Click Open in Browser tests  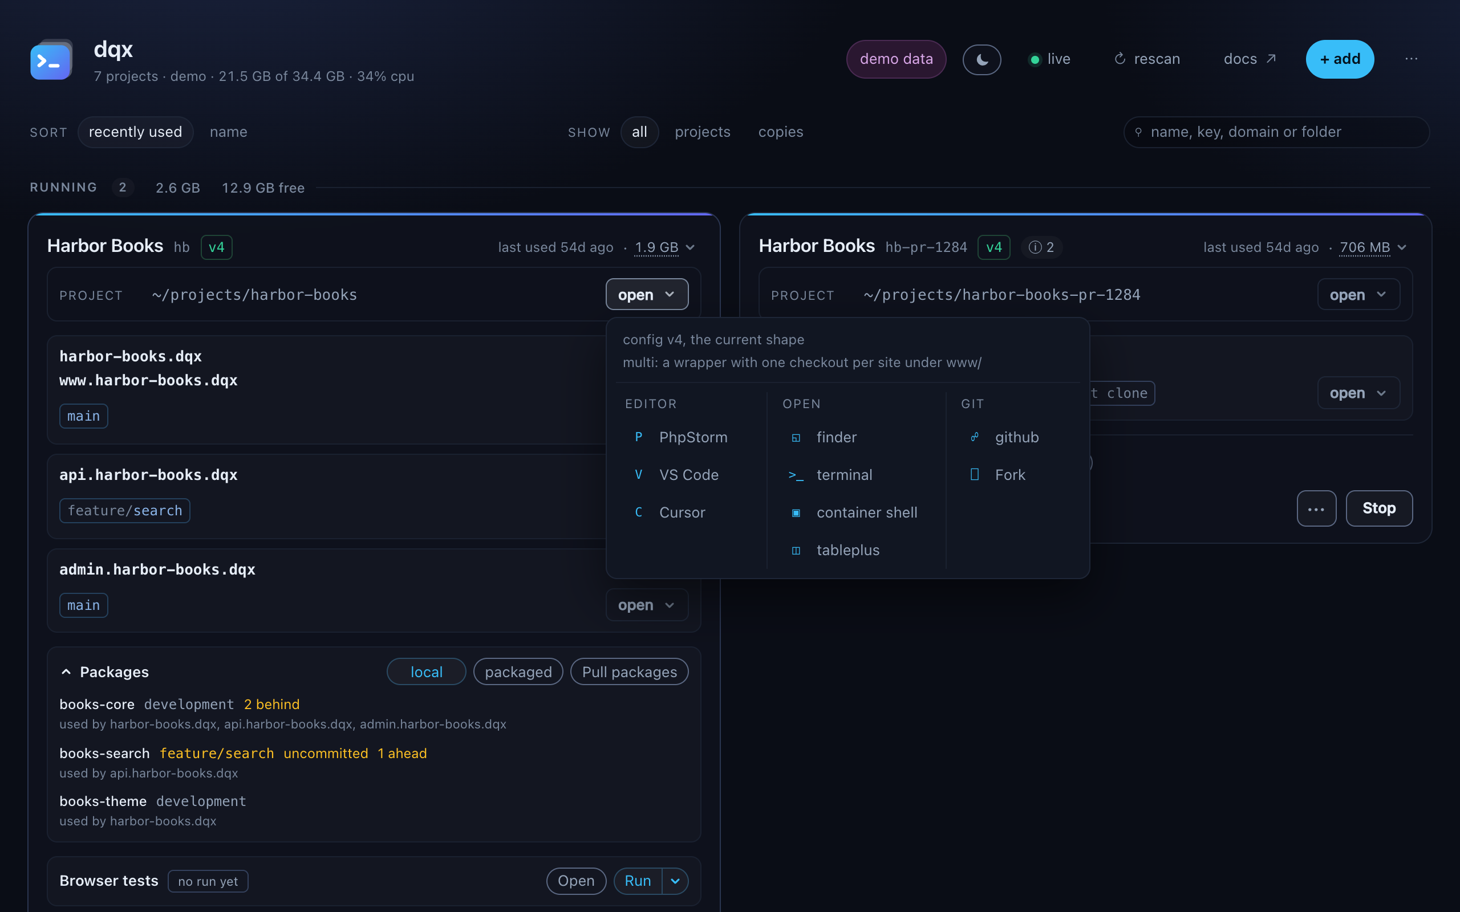576,881
